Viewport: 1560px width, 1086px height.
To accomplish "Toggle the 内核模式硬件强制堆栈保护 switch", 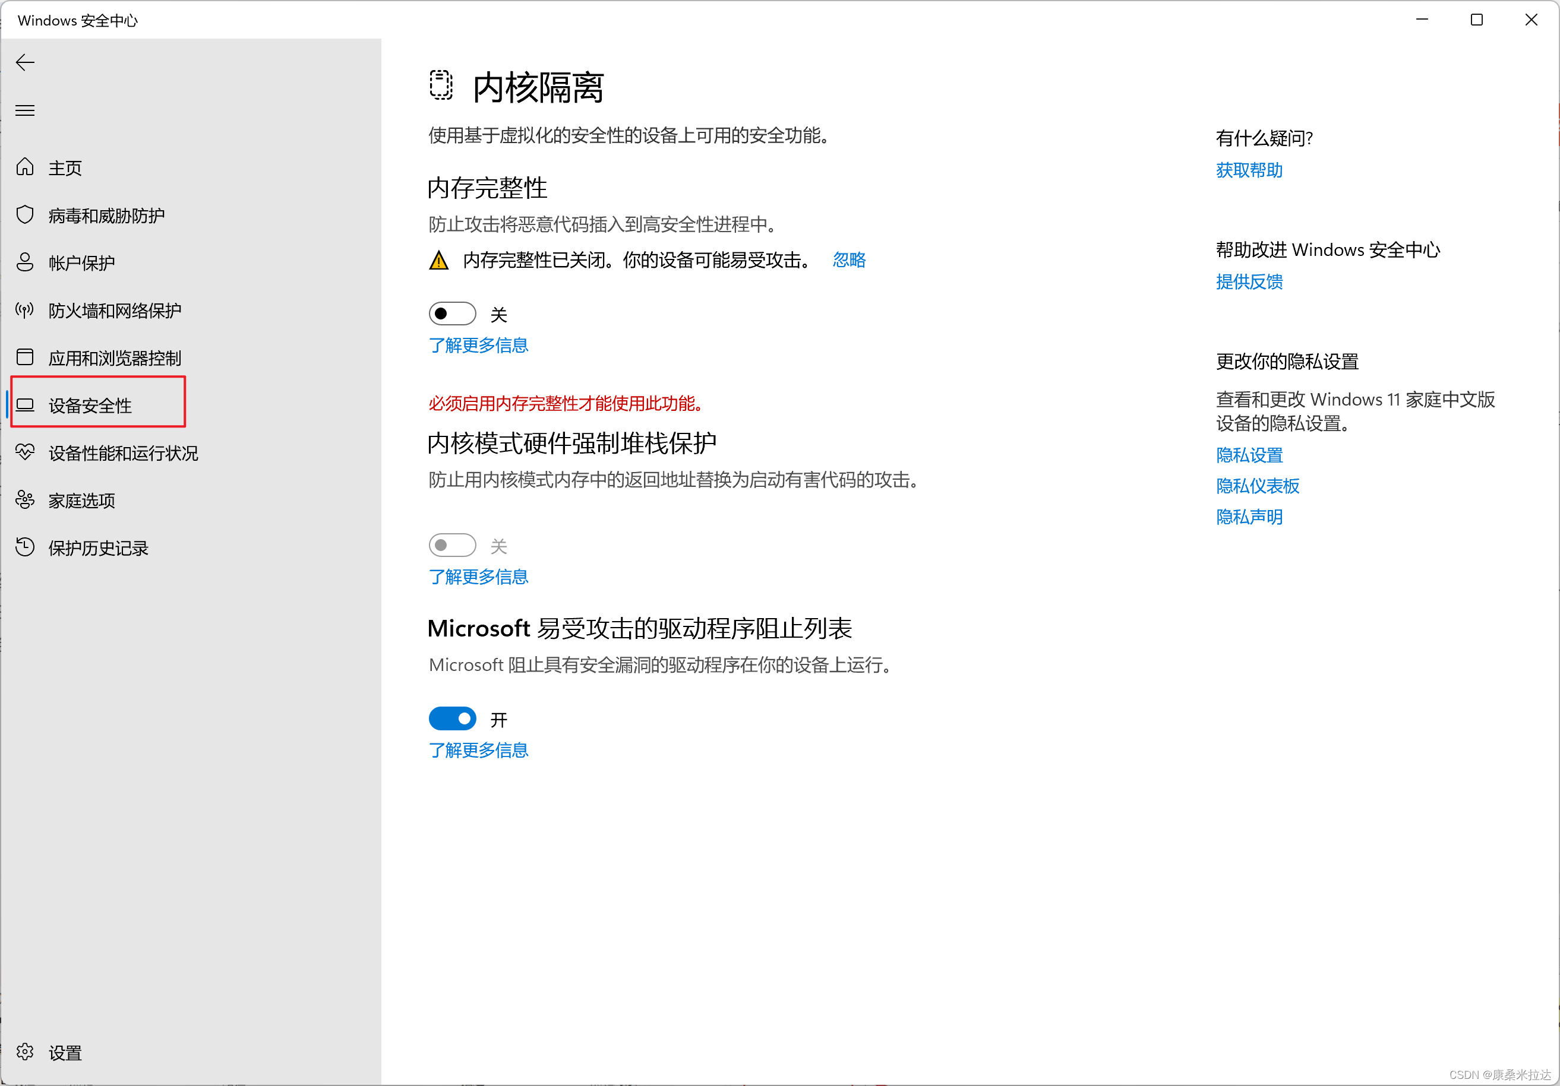I will click(x=453, y=544).
